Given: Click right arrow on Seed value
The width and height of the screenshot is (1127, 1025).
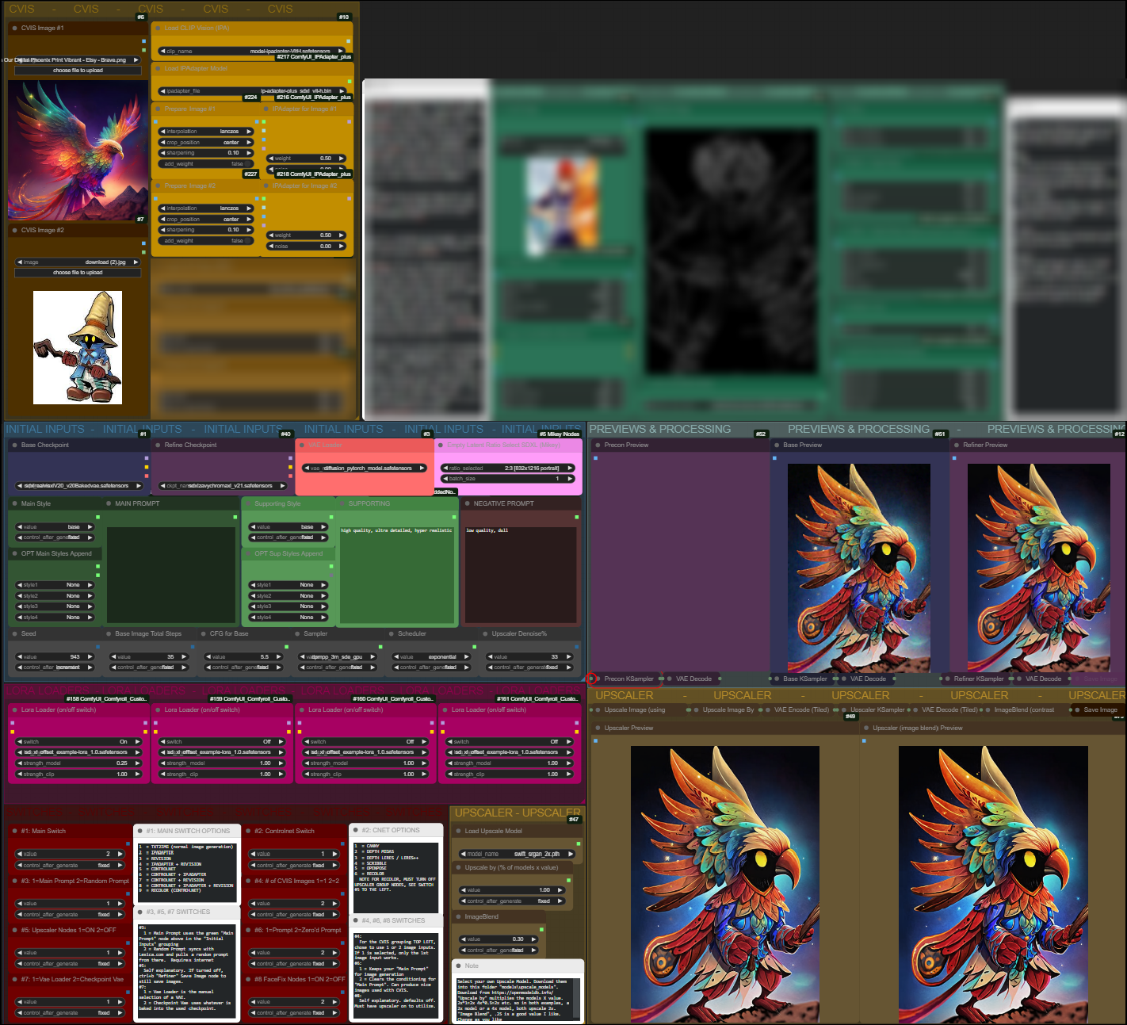Looking at the screenshot, I should tap(90, 656).
